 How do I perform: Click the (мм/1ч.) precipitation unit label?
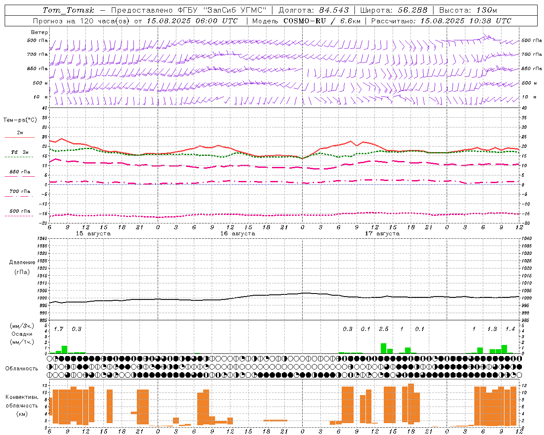pos(22,342)
